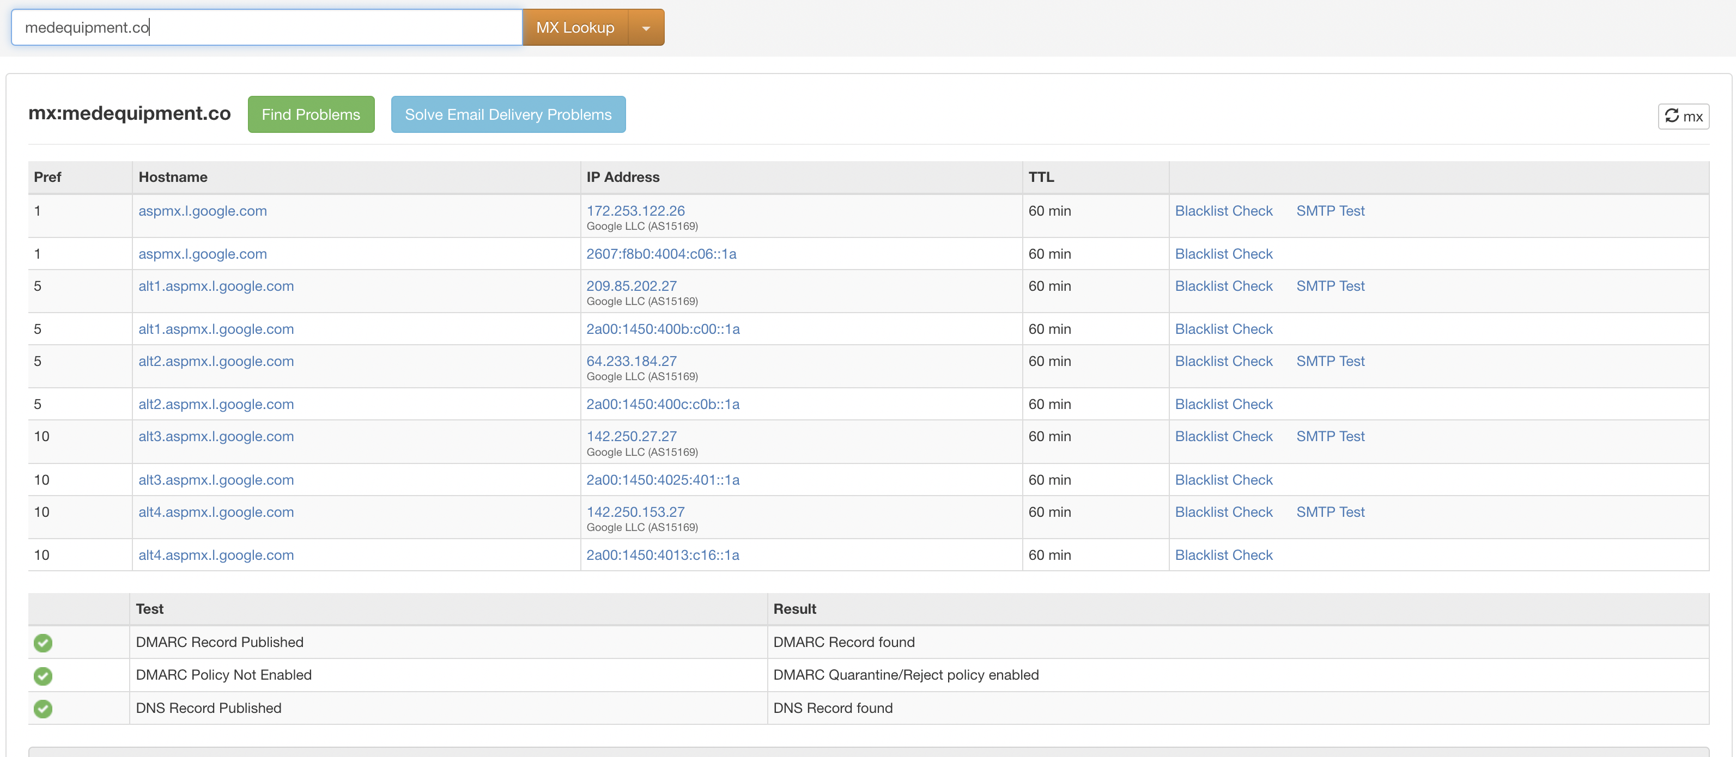1736x757 pixels.
Task: Open alt2.aspmx.l.google.com link in the 64.233.184.27 row
Action: point(216,362)
